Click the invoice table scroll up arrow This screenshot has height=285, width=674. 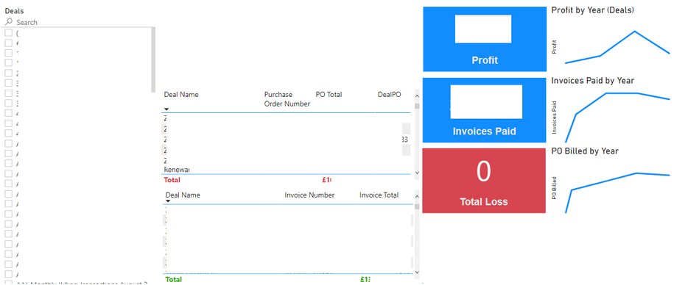[x=416, y=197]
